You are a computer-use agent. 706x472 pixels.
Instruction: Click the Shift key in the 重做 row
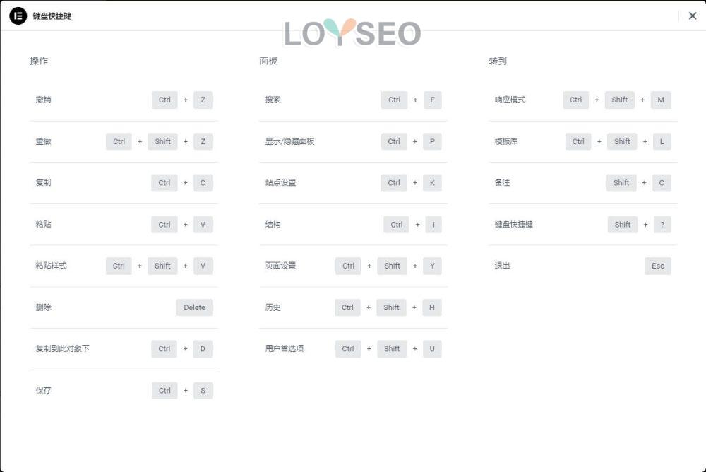(162, 141)
